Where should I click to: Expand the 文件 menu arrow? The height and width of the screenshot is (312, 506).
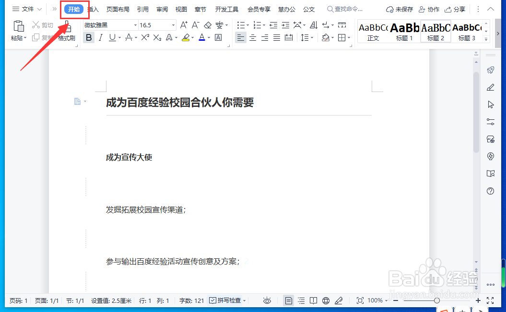pyautogui.click(x=39, y=10)
